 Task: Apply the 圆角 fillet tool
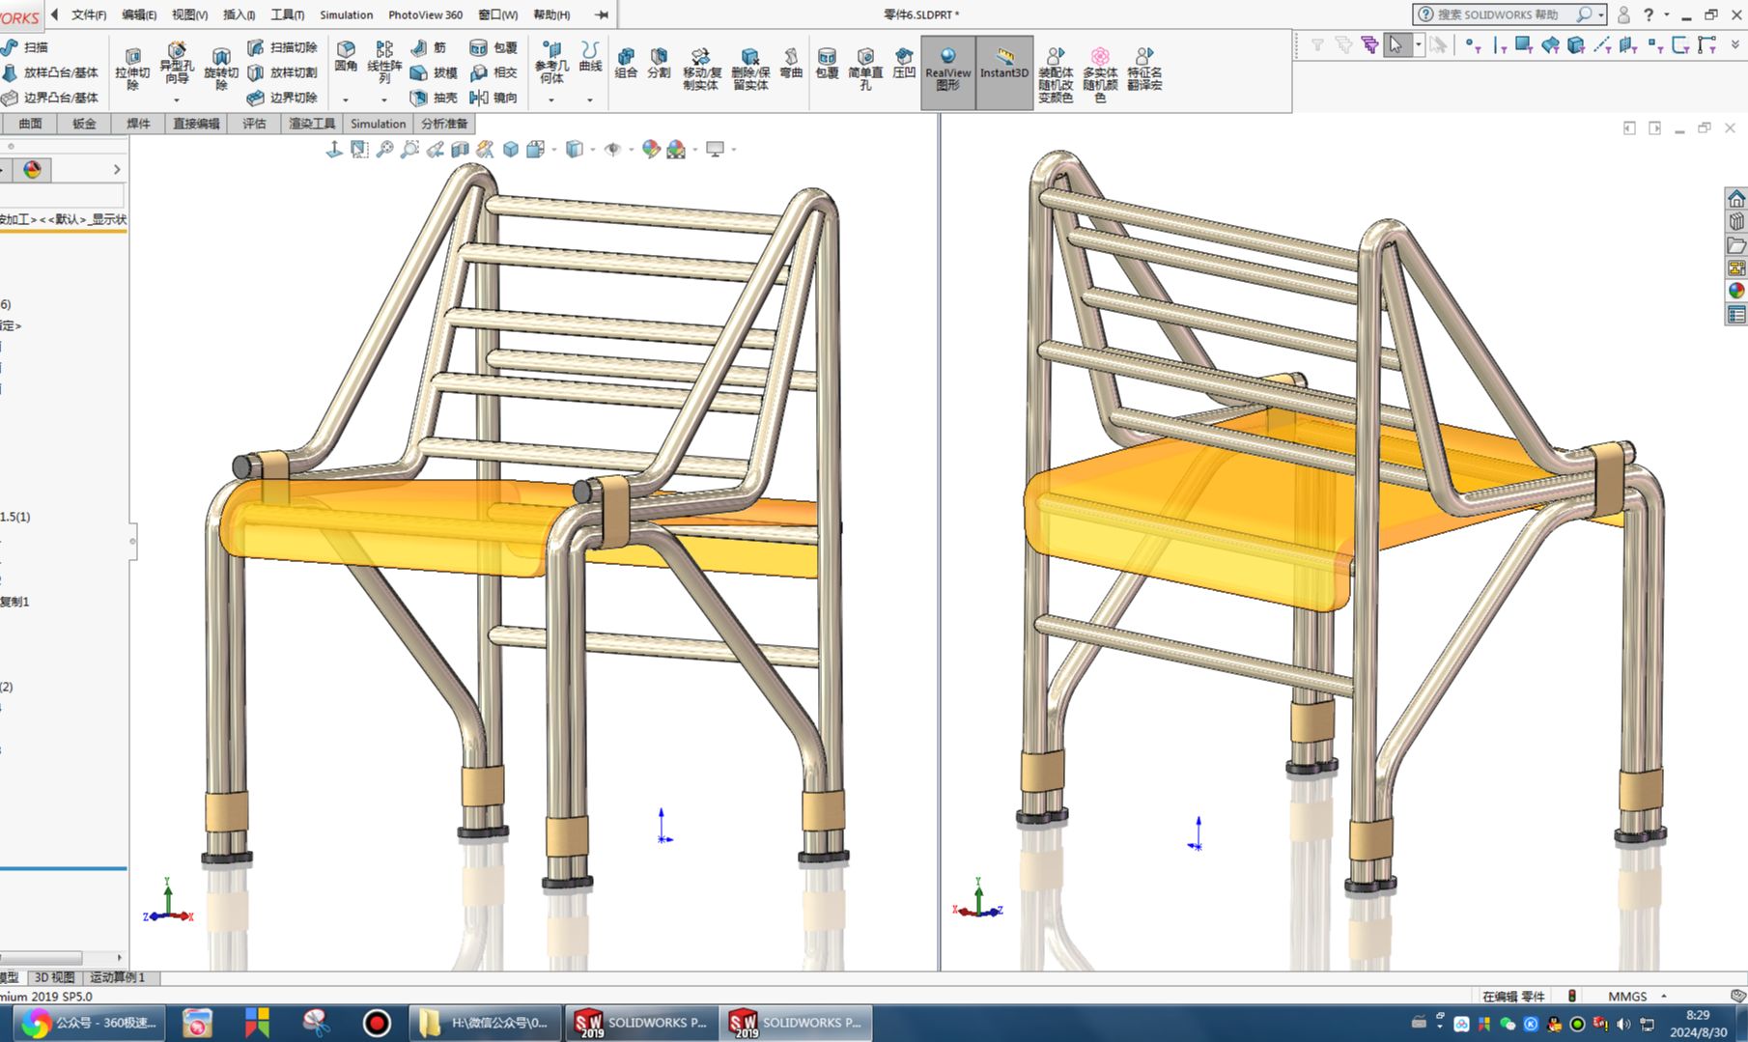[x=346, y=57]
